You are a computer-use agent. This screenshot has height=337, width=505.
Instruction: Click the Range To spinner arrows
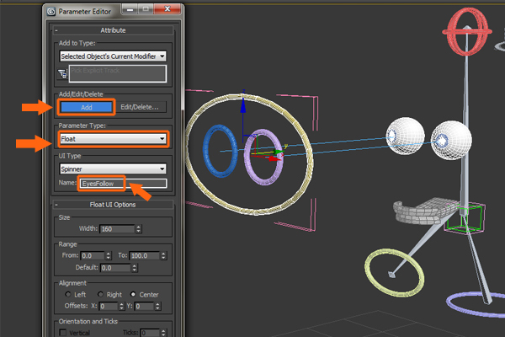163,256
